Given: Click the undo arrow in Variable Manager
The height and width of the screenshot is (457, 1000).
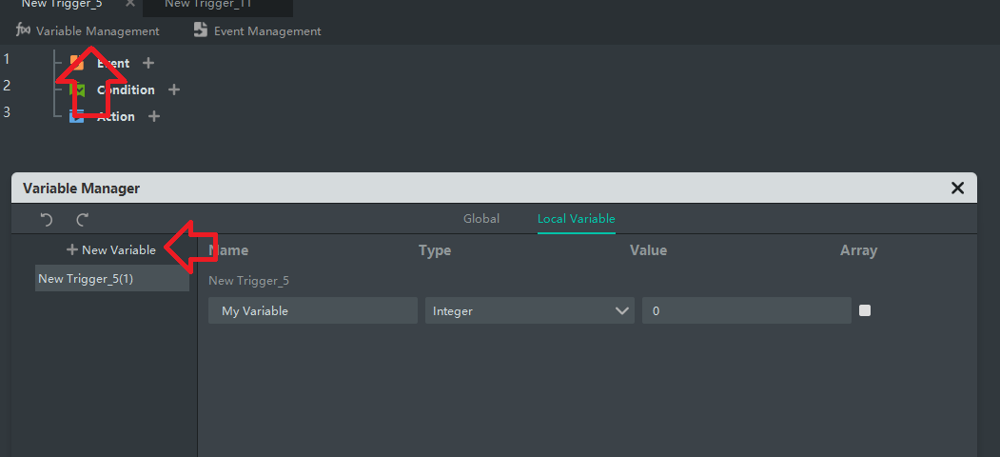Looking at the screenshot, I should coord(47,220).
